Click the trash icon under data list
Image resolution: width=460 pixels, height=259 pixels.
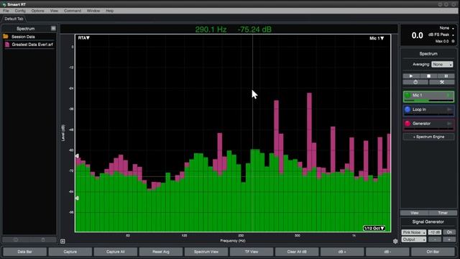[x=43, y=240]
